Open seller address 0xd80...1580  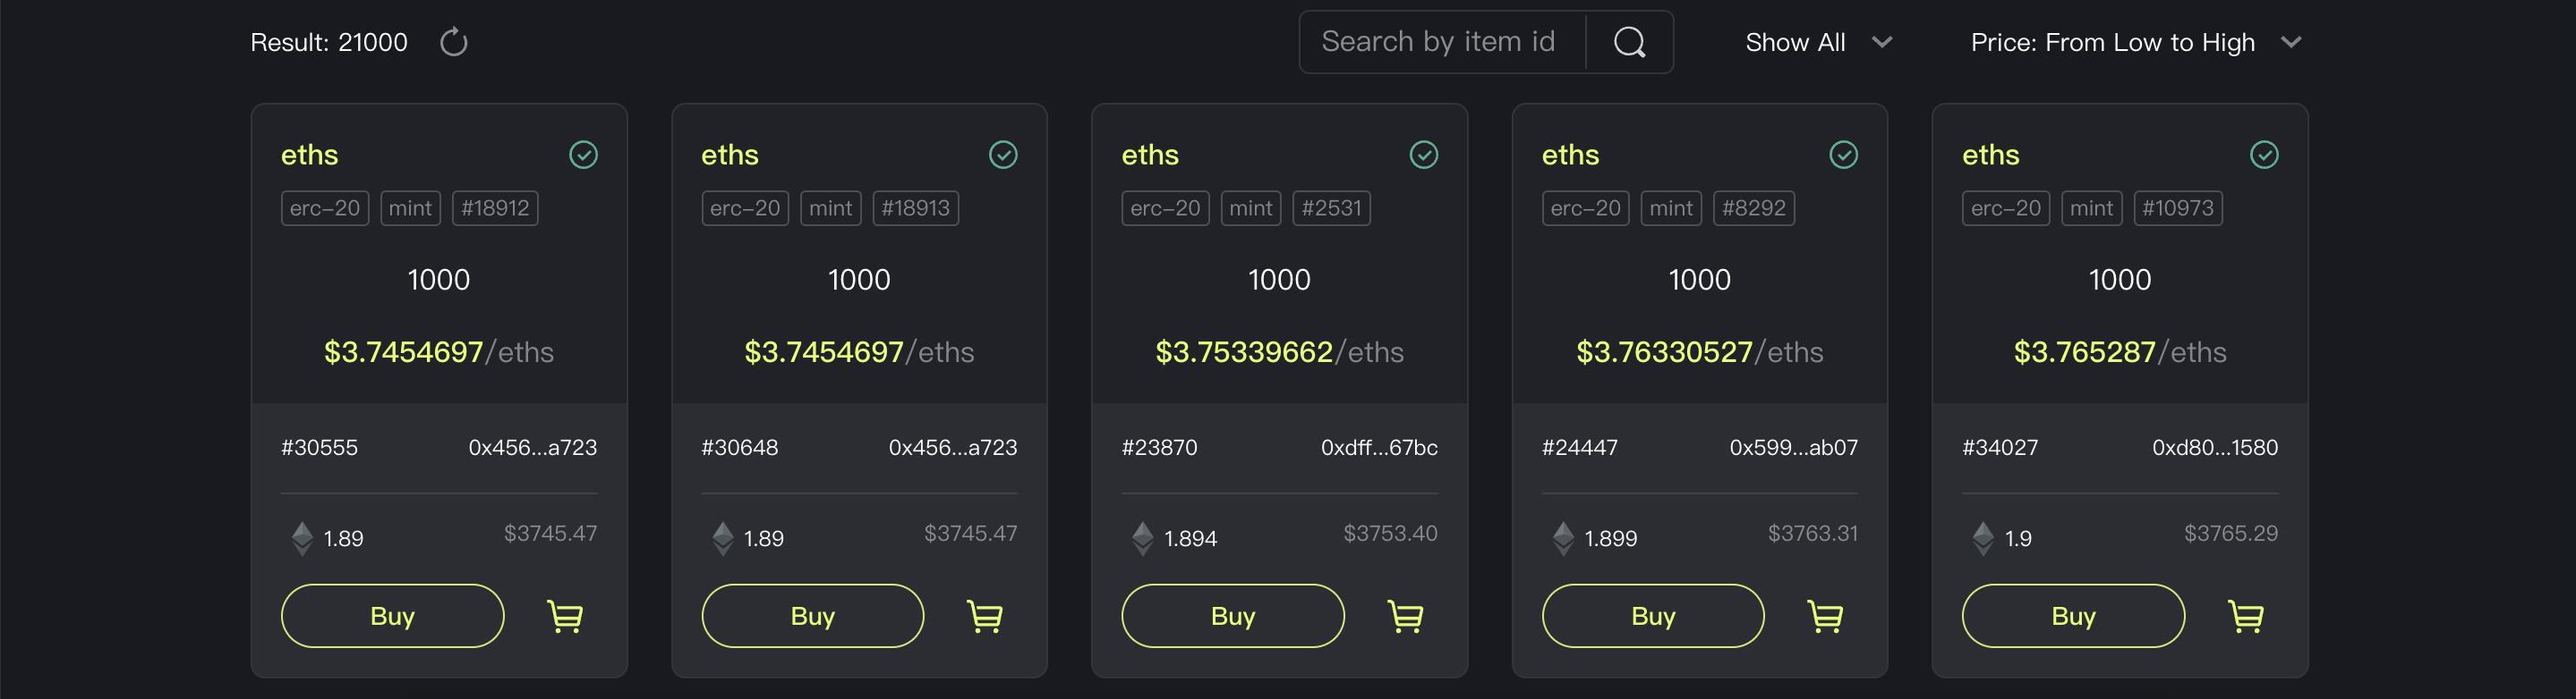pos(2215,447)
